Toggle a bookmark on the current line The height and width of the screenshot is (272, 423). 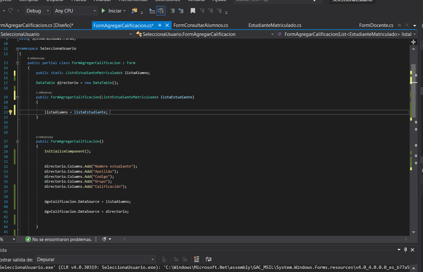(193, 11)
